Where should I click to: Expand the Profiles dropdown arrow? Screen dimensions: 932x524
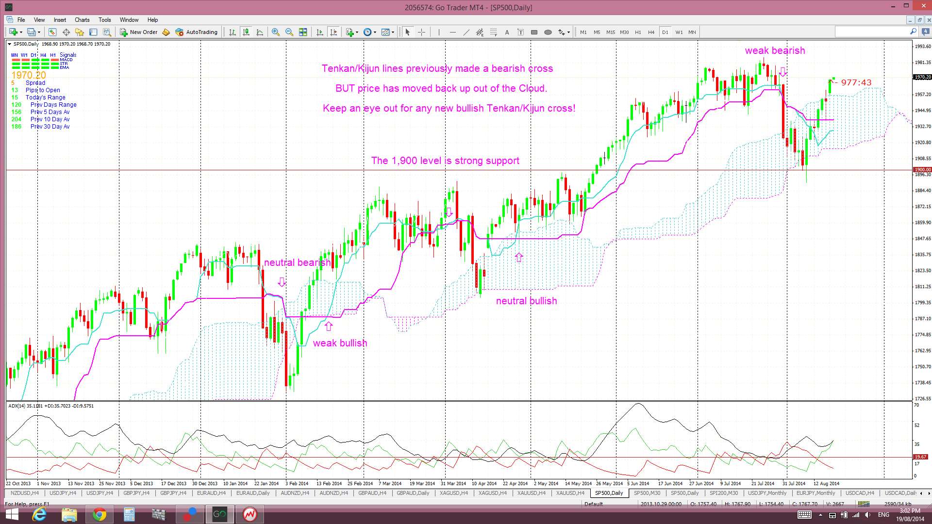39,33
